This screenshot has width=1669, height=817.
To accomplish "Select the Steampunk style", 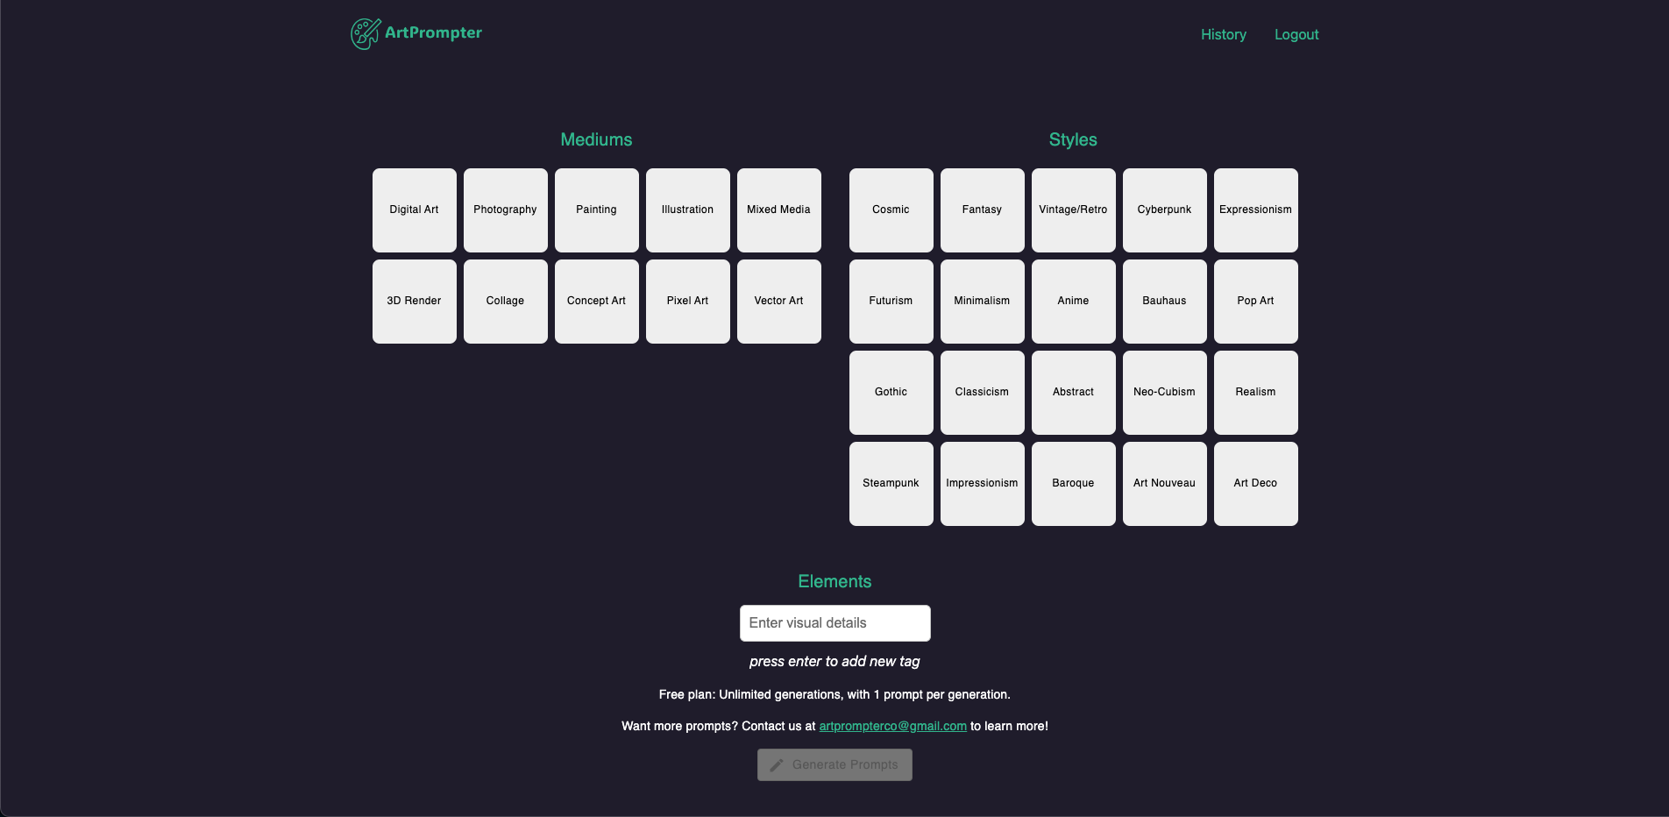I will point(891,484).
